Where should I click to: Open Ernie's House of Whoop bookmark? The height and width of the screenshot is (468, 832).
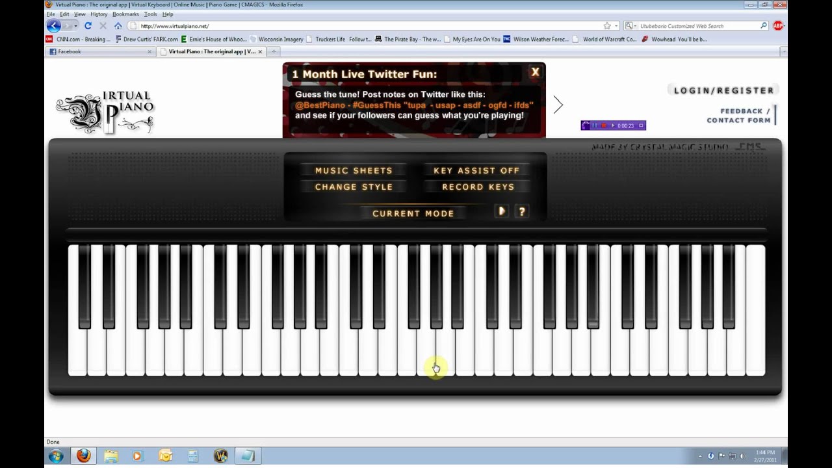coord(214,39)
